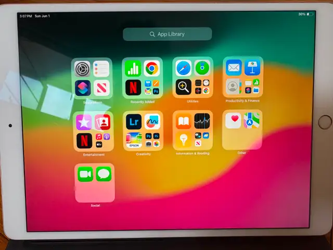Start the FaceTime app
This screenshot has height=250, width=333.
tap(85, 174)
